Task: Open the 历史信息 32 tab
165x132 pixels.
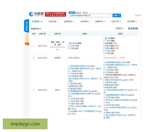Action: 132,21
